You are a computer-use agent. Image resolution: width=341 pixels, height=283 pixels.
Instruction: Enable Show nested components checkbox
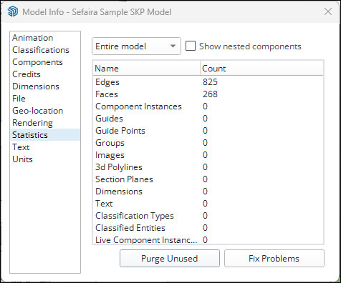point(191,46)
